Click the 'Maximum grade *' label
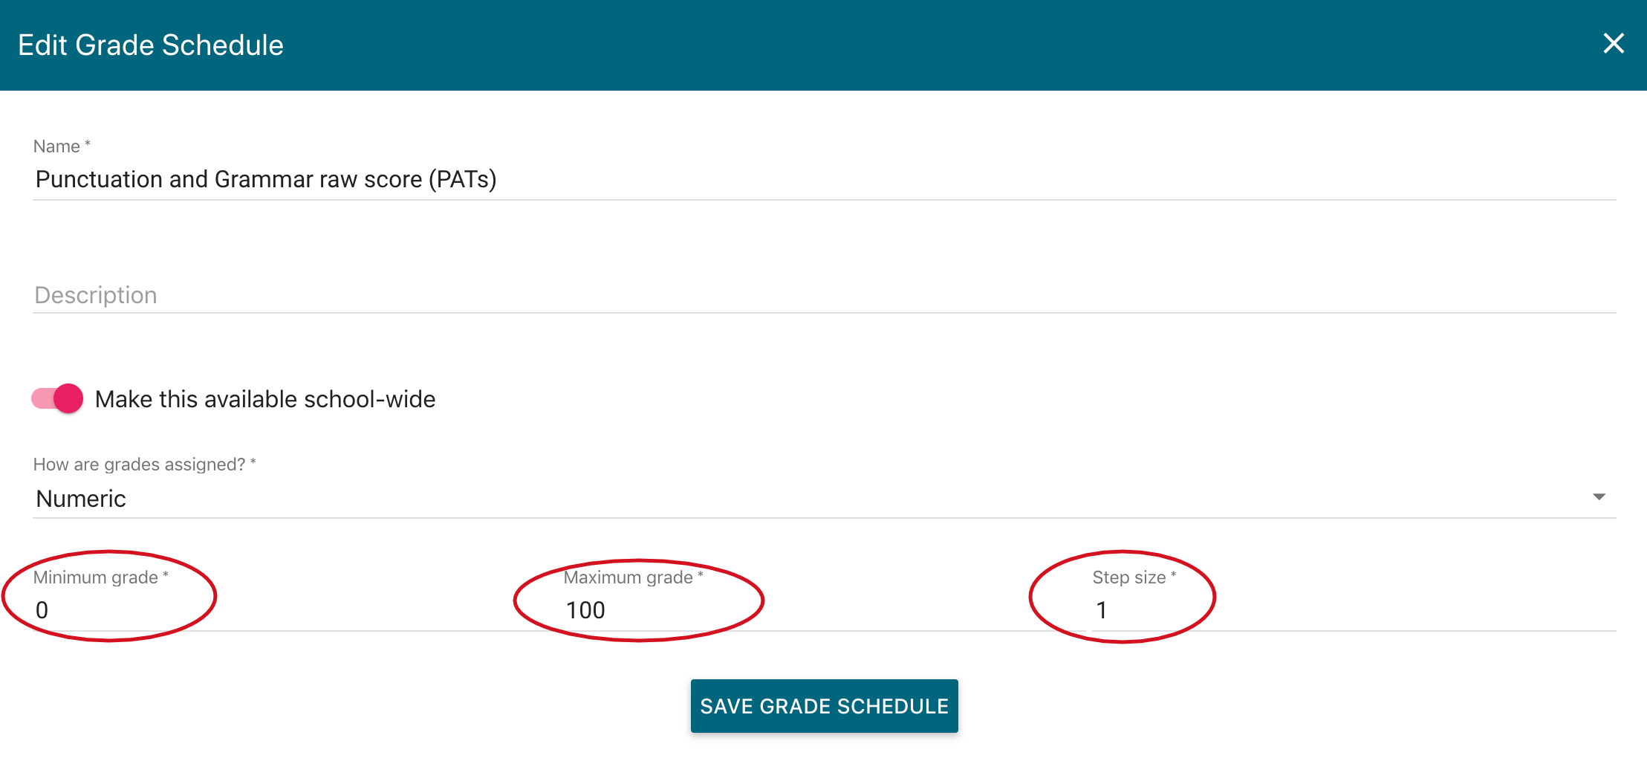 633,577
